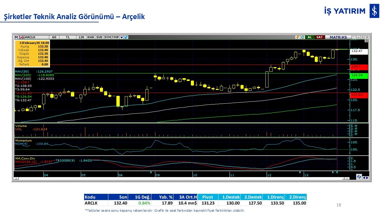383x215 pixels.
Task: Click the green circular refresh icon
Action: tap(303, 37)
